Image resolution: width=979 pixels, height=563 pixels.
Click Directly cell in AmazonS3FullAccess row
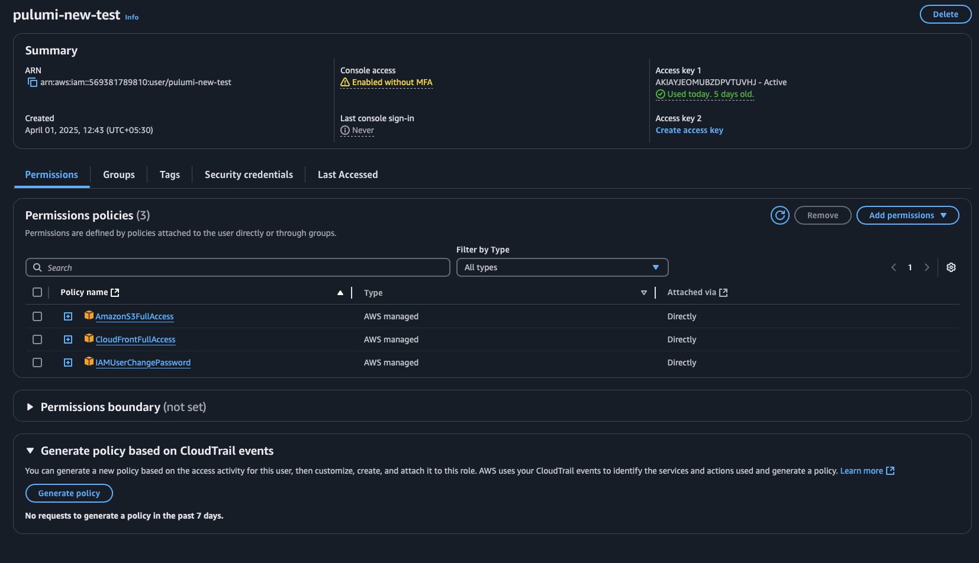click(x=682, y=316)
